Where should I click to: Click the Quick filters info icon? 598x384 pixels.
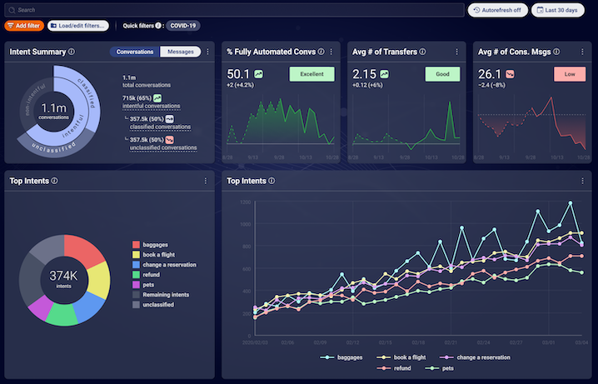pos(158,26)
